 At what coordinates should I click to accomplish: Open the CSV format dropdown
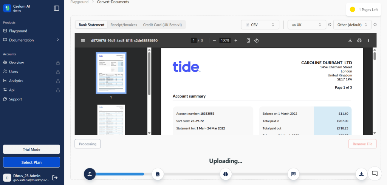tap(260, 25)
